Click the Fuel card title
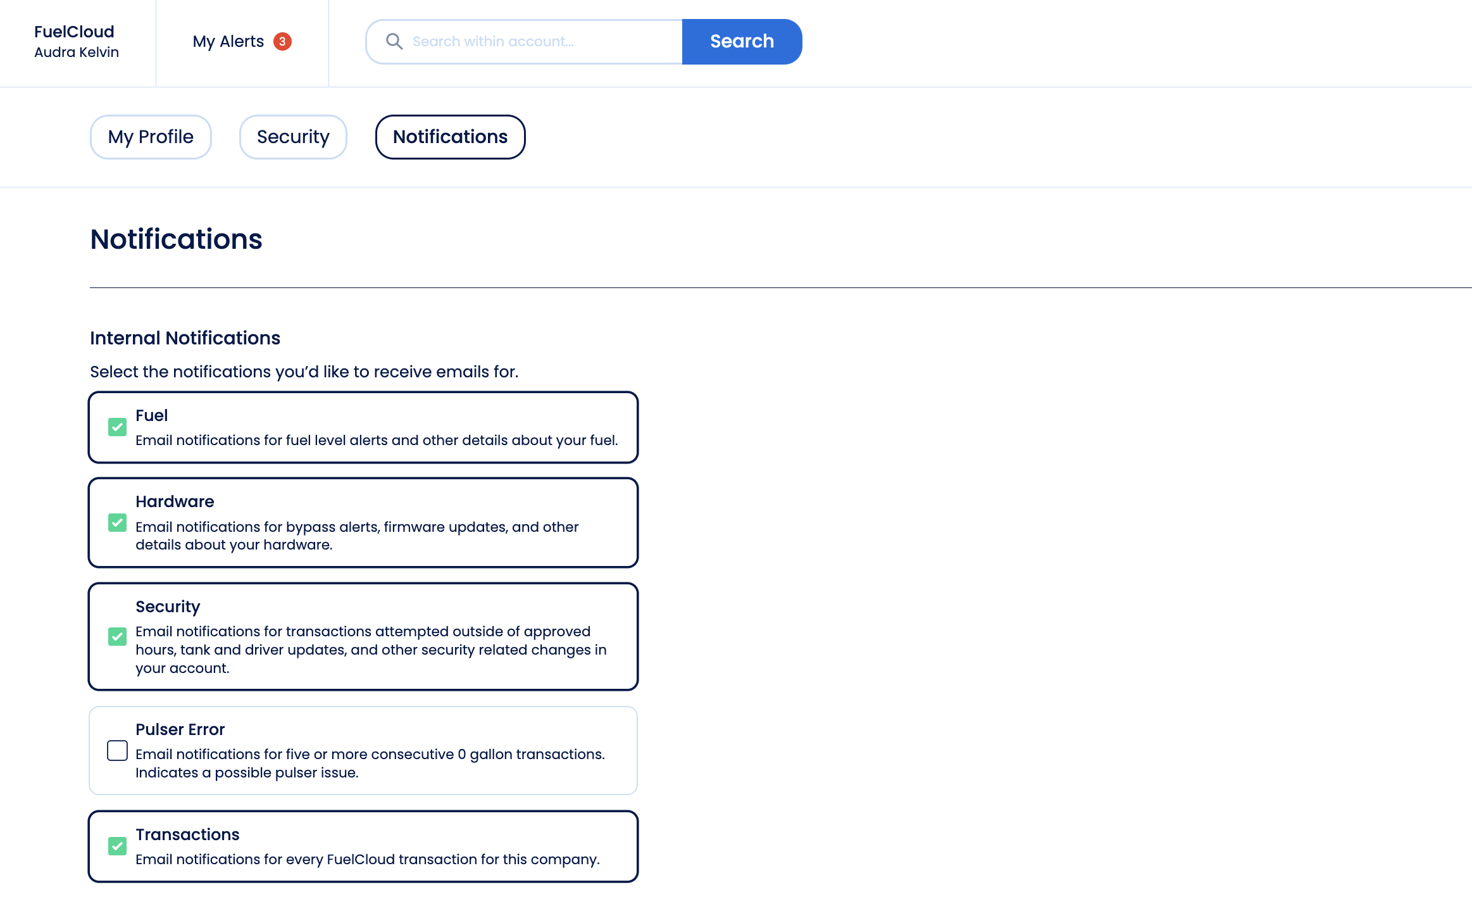 [152, 415]
